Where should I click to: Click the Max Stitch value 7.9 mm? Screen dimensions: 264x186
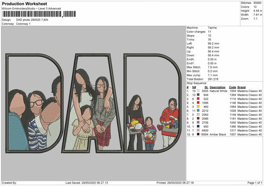coord(213,67)
